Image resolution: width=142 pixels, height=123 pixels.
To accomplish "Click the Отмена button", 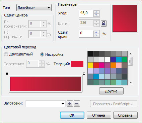I will pyautogui.click(x=99, y=115).
